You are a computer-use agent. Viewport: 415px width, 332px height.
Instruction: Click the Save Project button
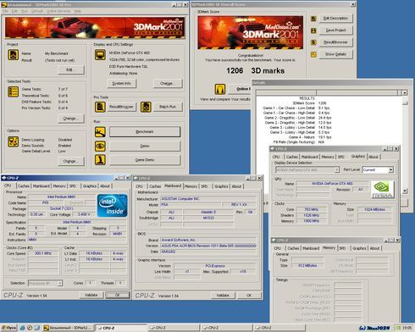point(335,30)
